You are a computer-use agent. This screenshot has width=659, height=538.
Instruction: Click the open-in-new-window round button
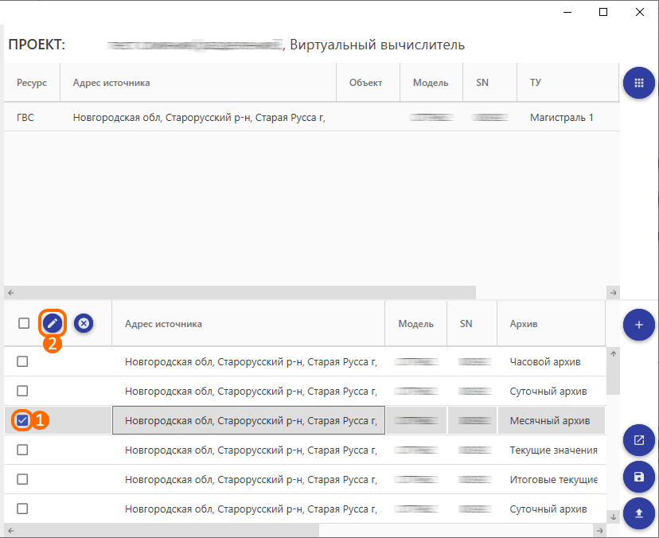(x=639, y=440)
